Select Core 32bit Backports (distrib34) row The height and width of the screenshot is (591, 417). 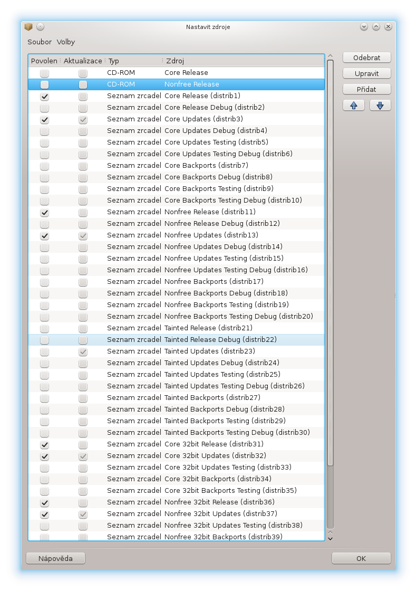pos(176,479)
